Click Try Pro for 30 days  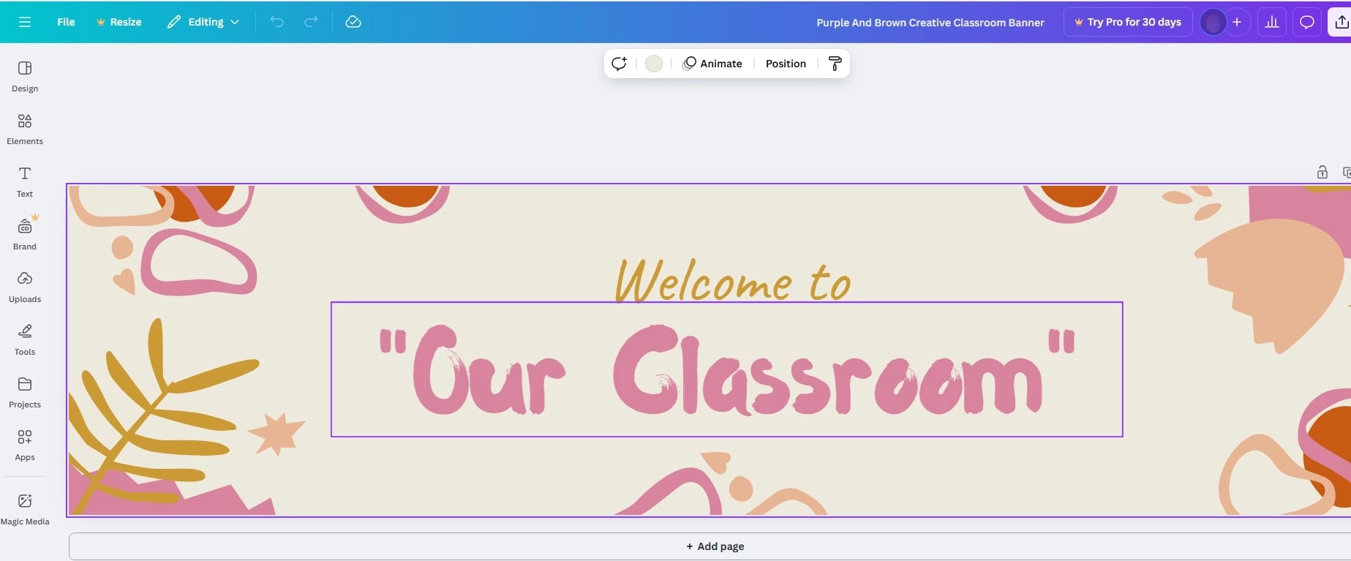(1127, 22)
